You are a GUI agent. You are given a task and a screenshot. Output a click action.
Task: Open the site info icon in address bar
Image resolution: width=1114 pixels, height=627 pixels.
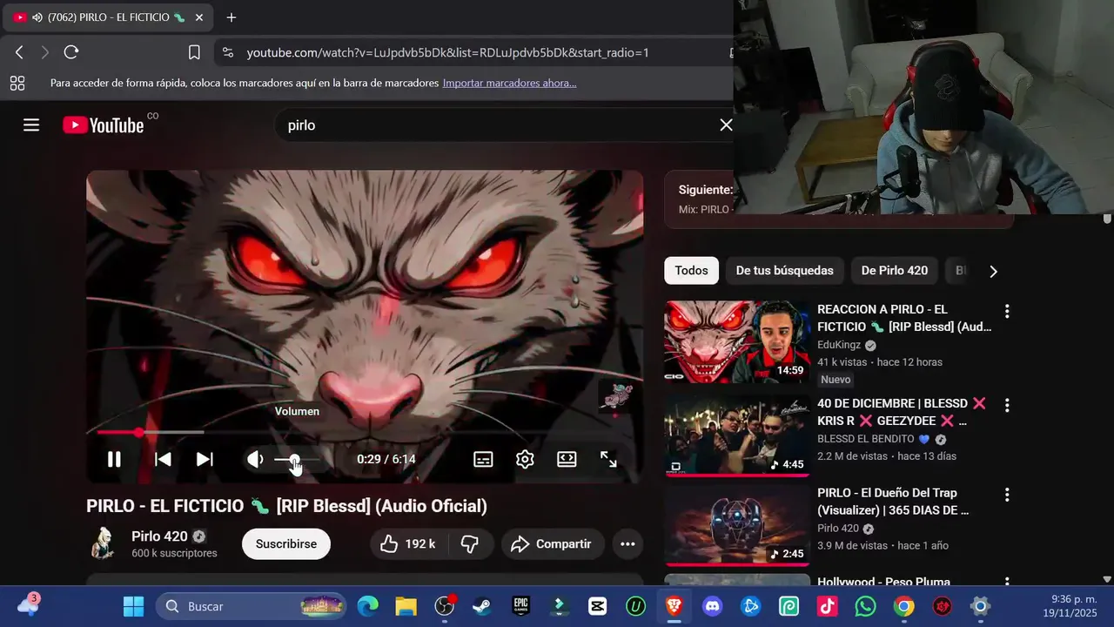click(228, 52)
